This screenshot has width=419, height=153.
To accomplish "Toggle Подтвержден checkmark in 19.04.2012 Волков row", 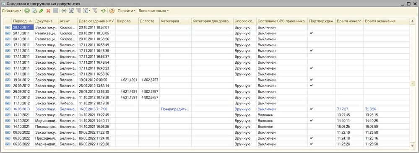I will pos(311,80).
